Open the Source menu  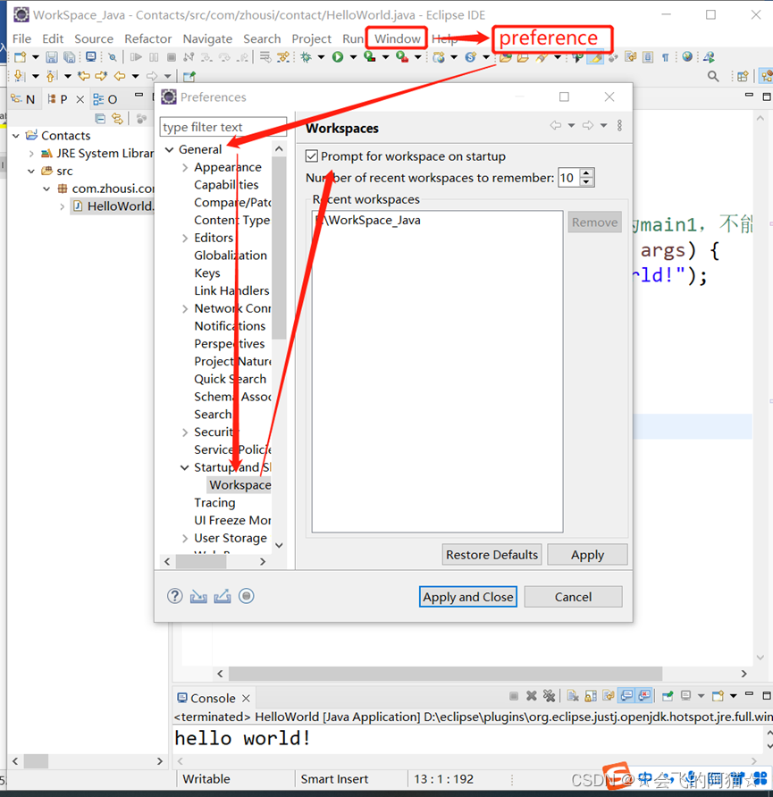94,38
